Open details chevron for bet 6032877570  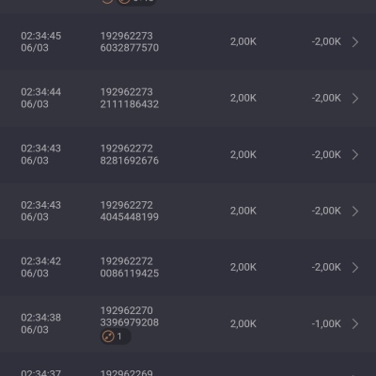(355, 42)
